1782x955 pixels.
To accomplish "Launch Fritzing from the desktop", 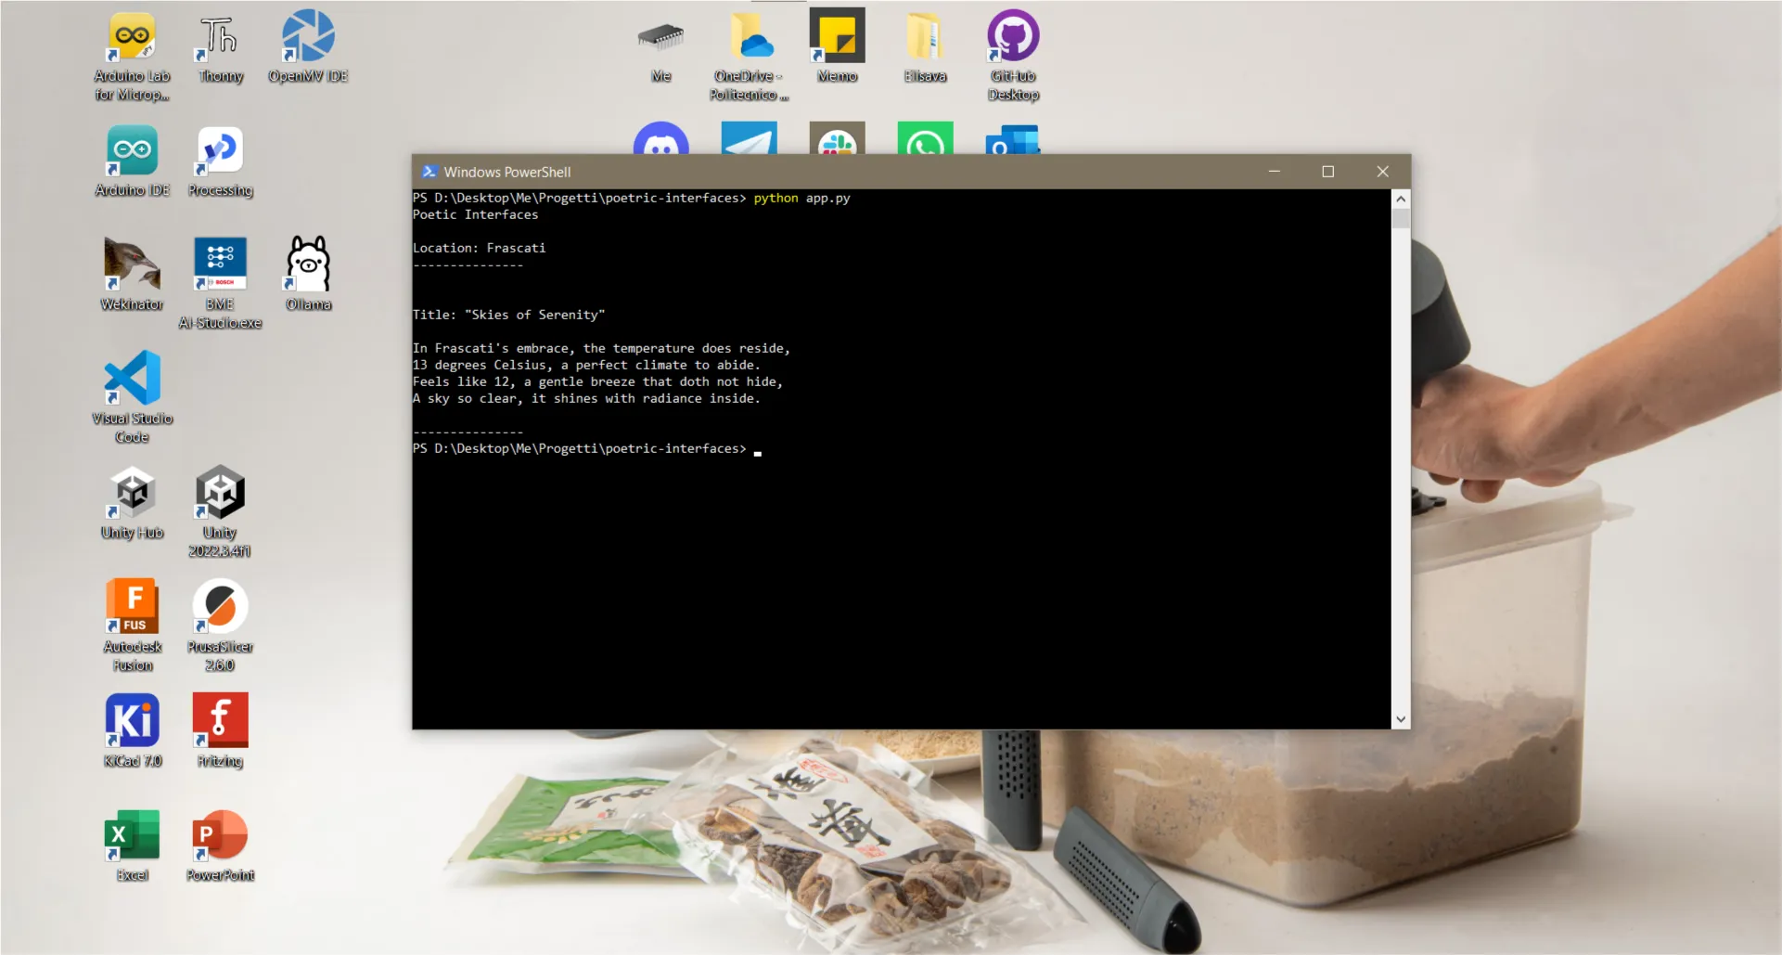I will click(x=220, y=723).
